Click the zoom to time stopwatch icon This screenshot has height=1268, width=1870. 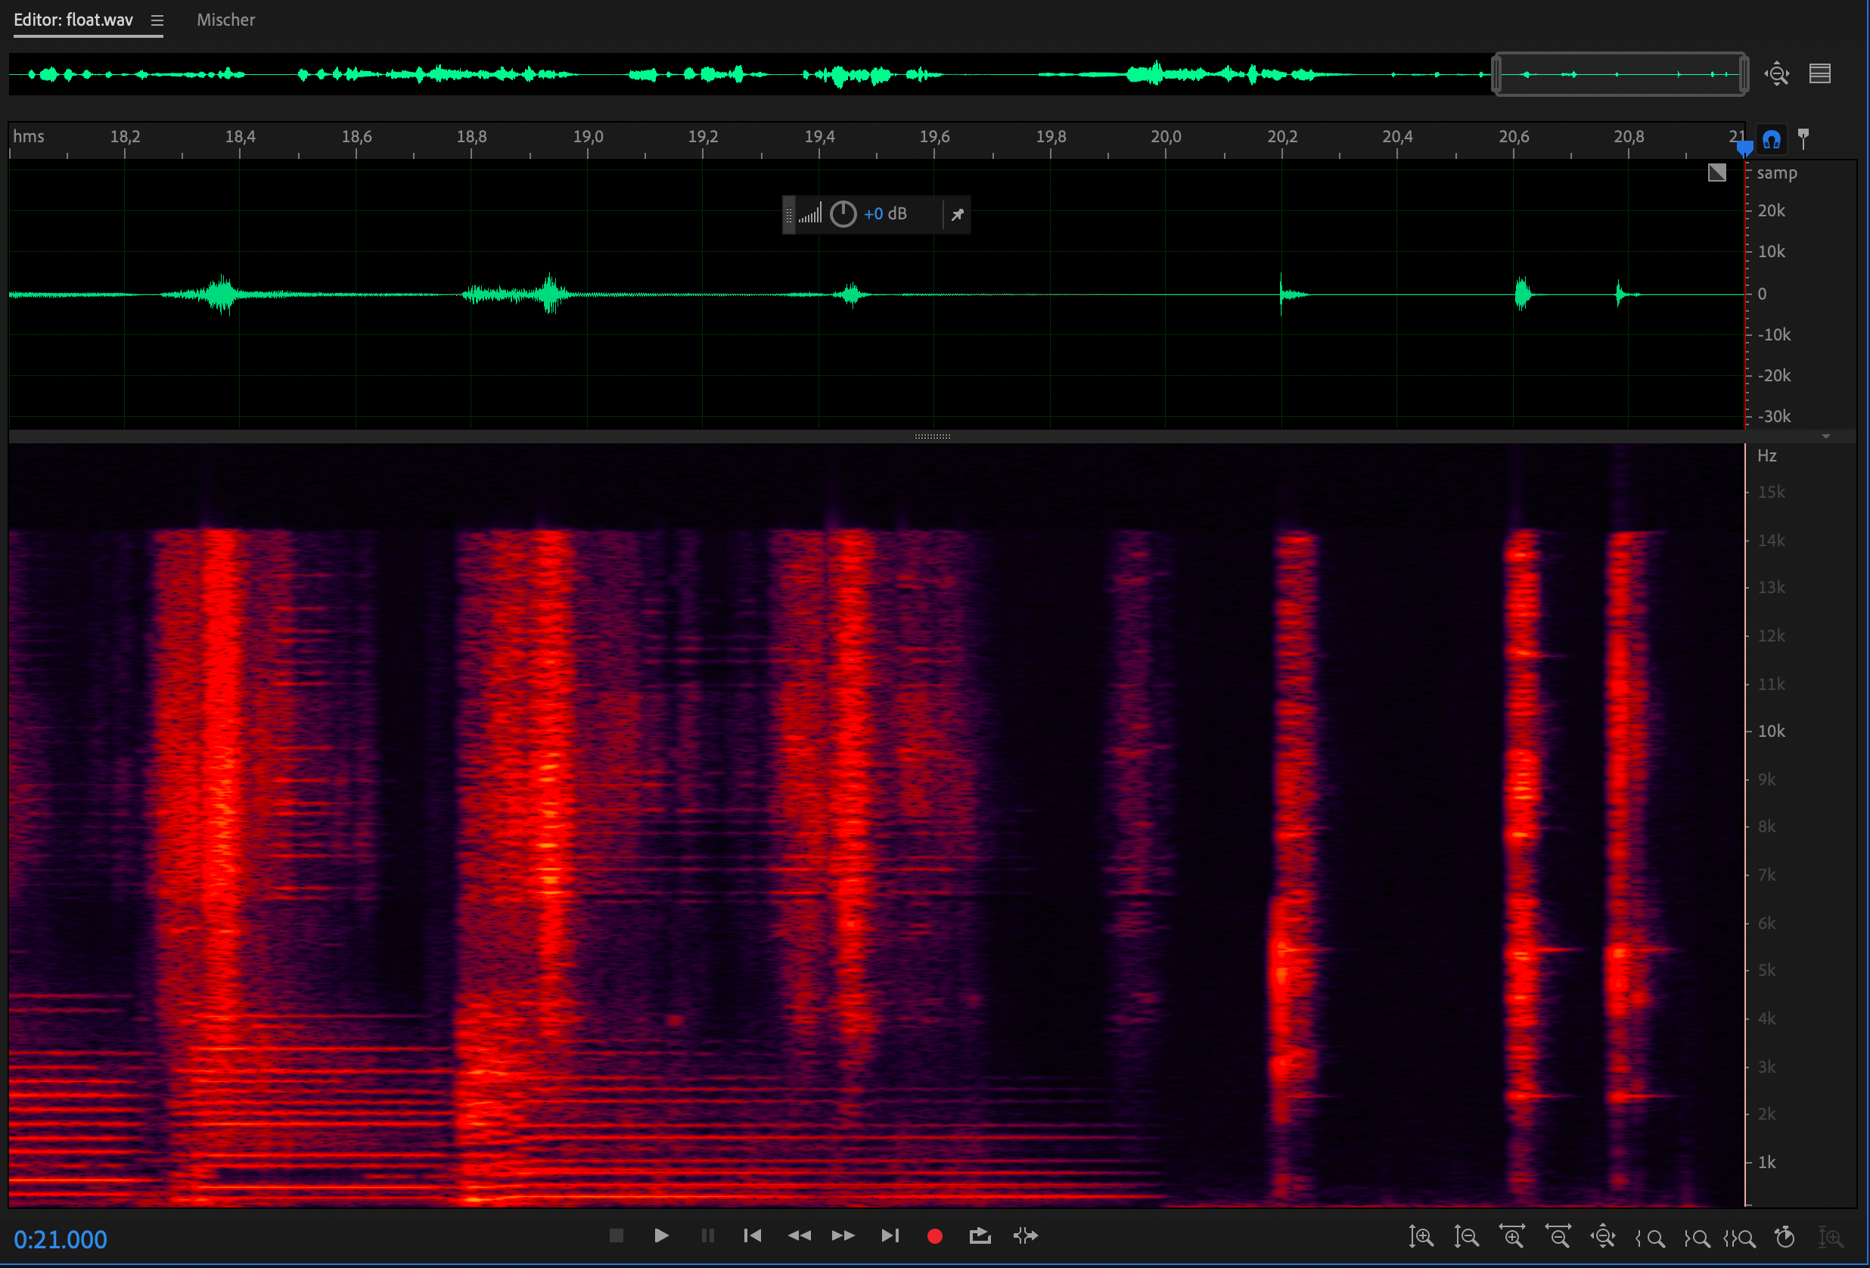coord(1785,1235)
